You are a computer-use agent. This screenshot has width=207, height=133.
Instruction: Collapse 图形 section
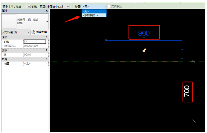coord(47,37)
